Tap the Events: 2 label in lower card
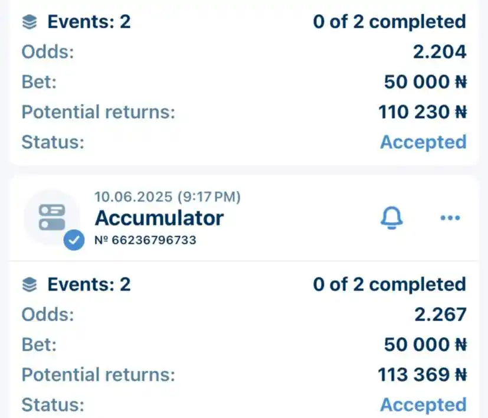This screenshot has height=418, width=488. (89, 285)
